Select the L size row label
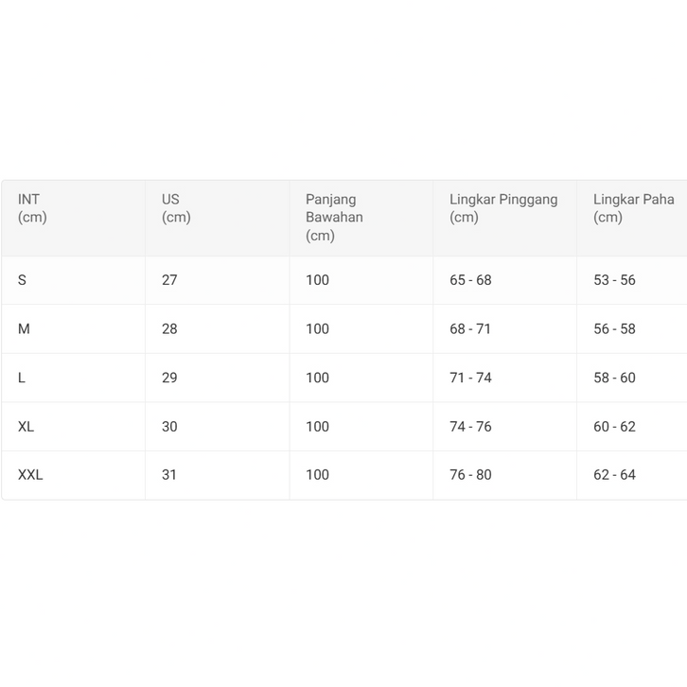 click(22, 378)
